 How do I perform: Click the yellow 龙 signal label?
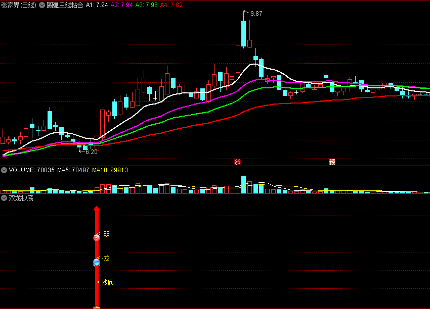tap(106, 258)
